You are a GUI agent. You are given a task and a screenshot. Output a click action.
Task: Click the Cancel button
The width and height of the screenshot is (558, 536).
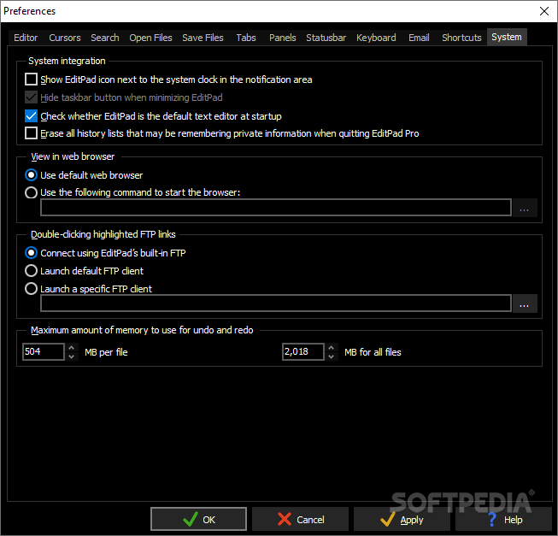coord(300,519)
